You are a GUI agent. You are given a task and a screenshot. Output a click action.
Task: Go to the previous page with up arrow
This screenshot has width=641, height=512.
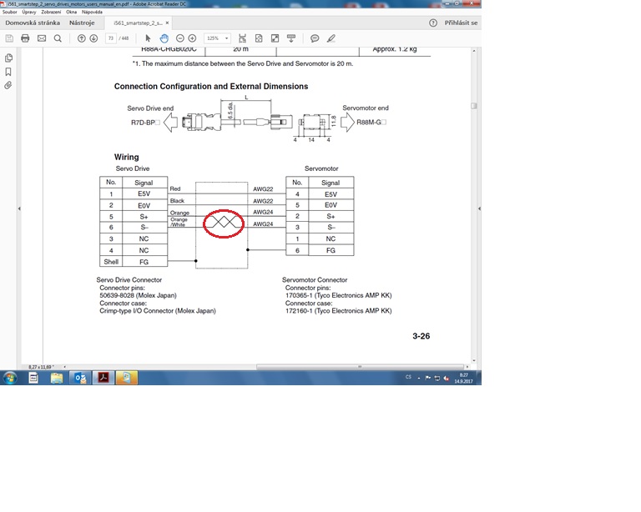(x=82, y=38)
